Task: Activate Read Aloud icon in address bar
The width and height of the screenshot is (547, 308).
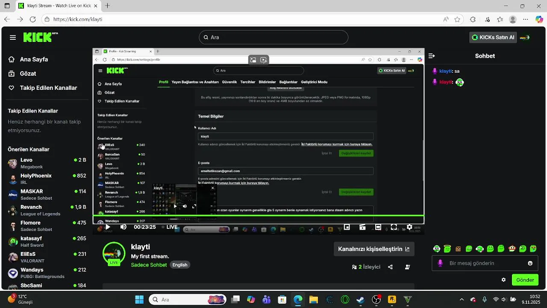Action: tap(446, 19)
